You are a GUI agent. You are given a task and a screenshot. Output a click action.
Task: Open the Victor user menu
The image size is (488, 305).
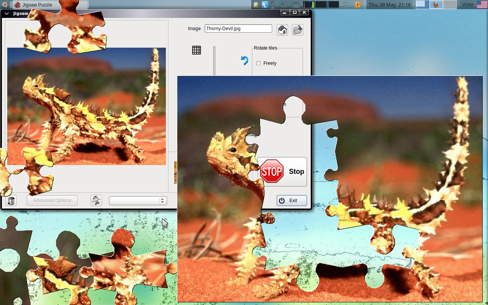click(469, 5)
